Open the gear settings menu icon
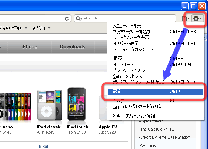This screenshot has width=208, height=149. click(x=198, y=18)
